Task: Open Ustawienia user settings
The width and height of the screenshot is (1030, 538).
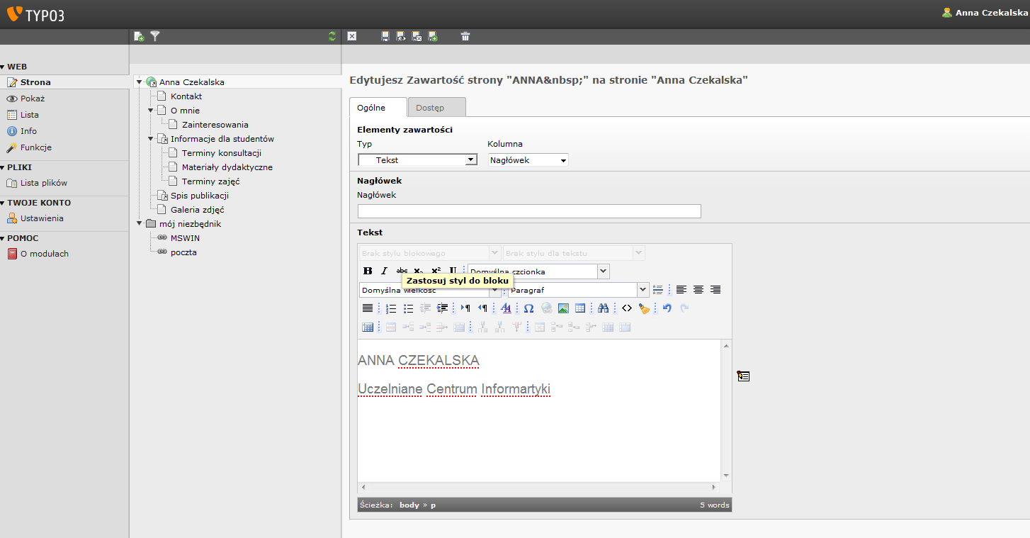Action: pos(42,218)
